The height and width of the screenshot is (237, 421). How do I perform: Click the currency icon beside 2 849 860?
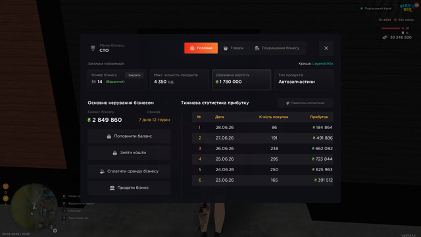[89, 120]
